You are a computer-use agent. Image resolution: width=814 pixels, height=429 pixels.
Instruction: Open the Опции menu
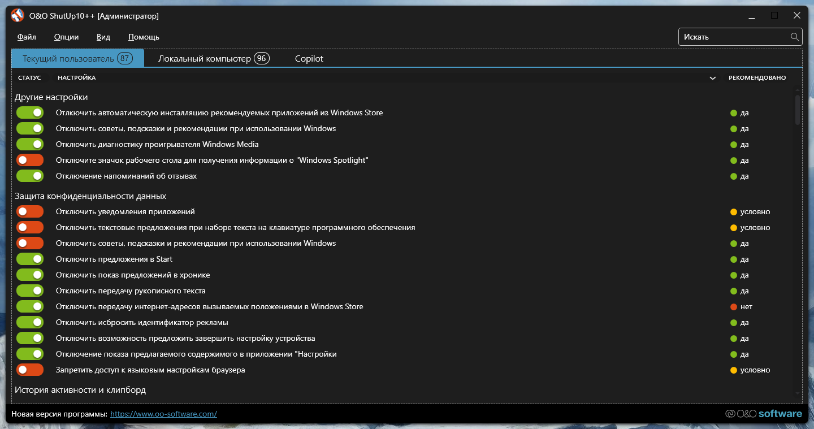(66, 37)
